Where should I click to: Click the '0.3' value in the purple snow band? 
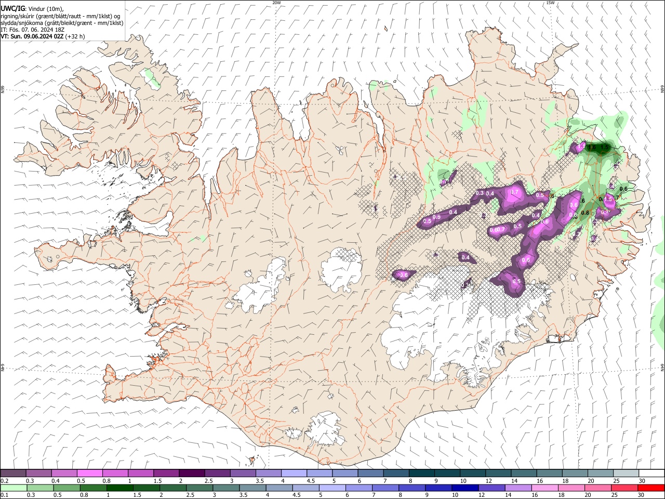[480, 193]
